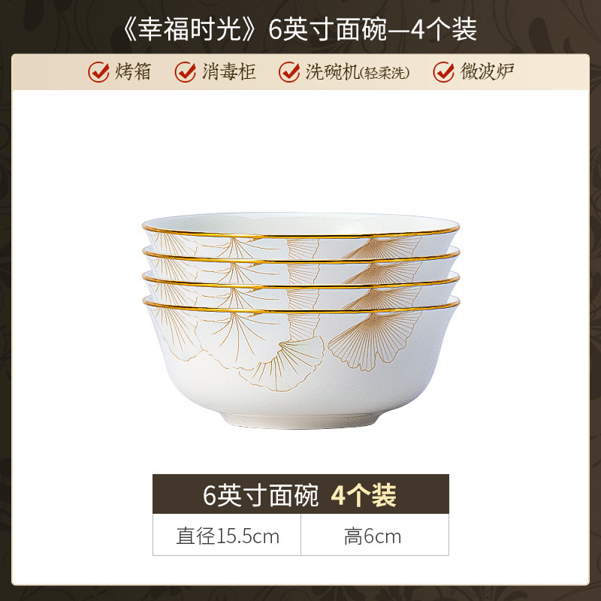Click the red checkmark beside 微波炉
Viewport: 601px width, 601px height.
pyautogui.click(x=443, y=71)
